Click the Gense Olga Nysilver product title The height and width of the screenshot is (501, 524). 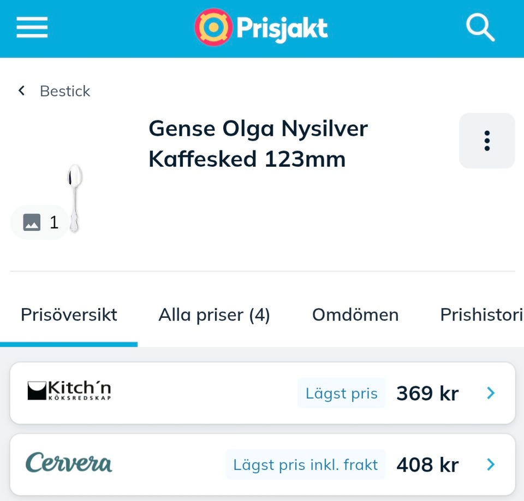pos(258,143)
